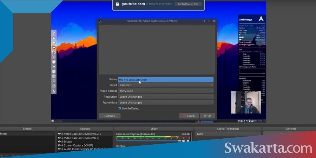This screenshot has width=316, height=158.
Task: Open the ArchMerge menu in the taskbar
Action: coord(57,121)
